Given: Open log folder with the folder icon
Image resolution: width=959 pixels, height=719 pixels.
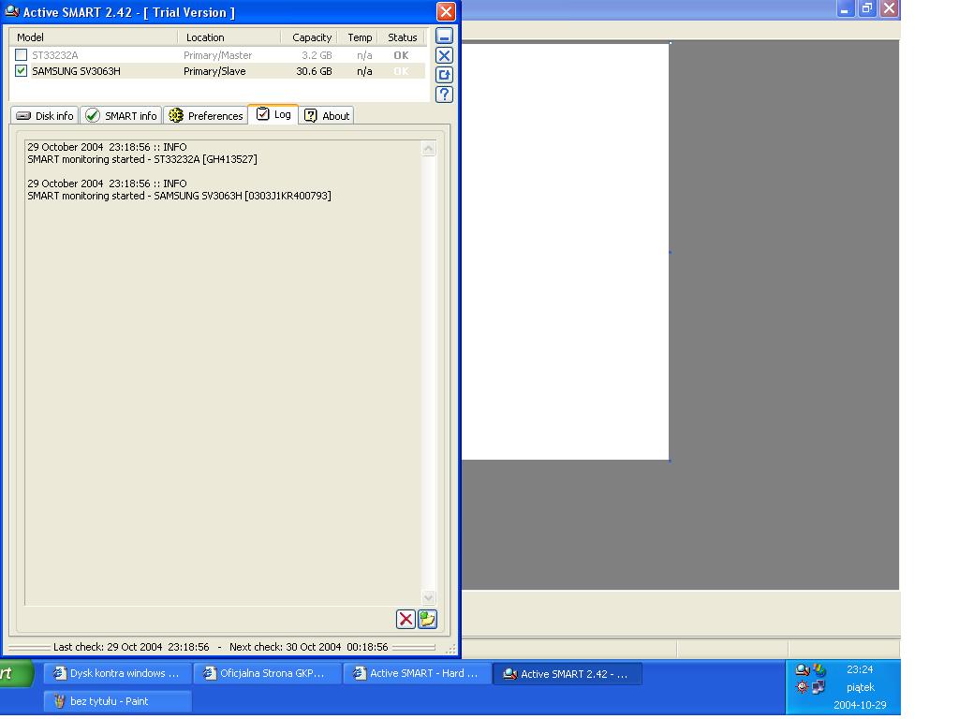Looking at the screenshot, I should pos(427,619).
